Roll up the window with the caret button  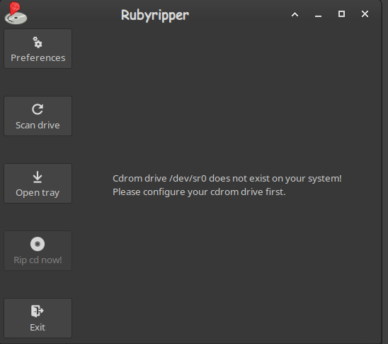click(295, 14)
